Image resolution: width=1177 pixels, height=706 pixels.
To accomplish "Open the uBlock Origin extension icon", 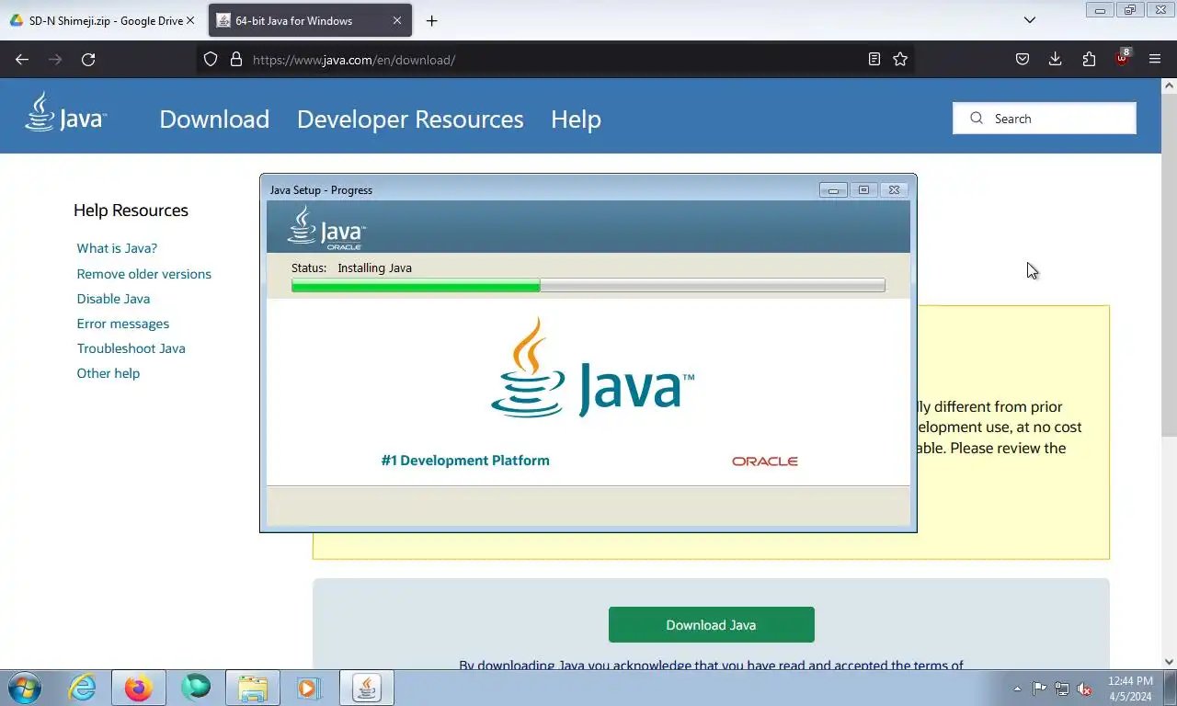I will (1123, 58).
